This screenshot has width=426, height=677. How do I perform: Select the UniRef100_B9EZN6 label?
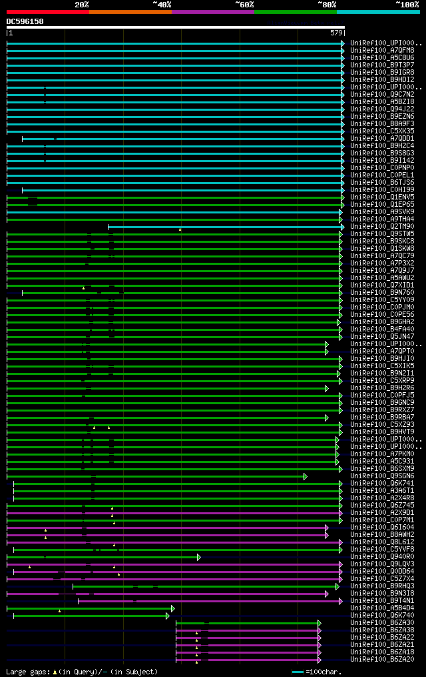tap(382, 116)
